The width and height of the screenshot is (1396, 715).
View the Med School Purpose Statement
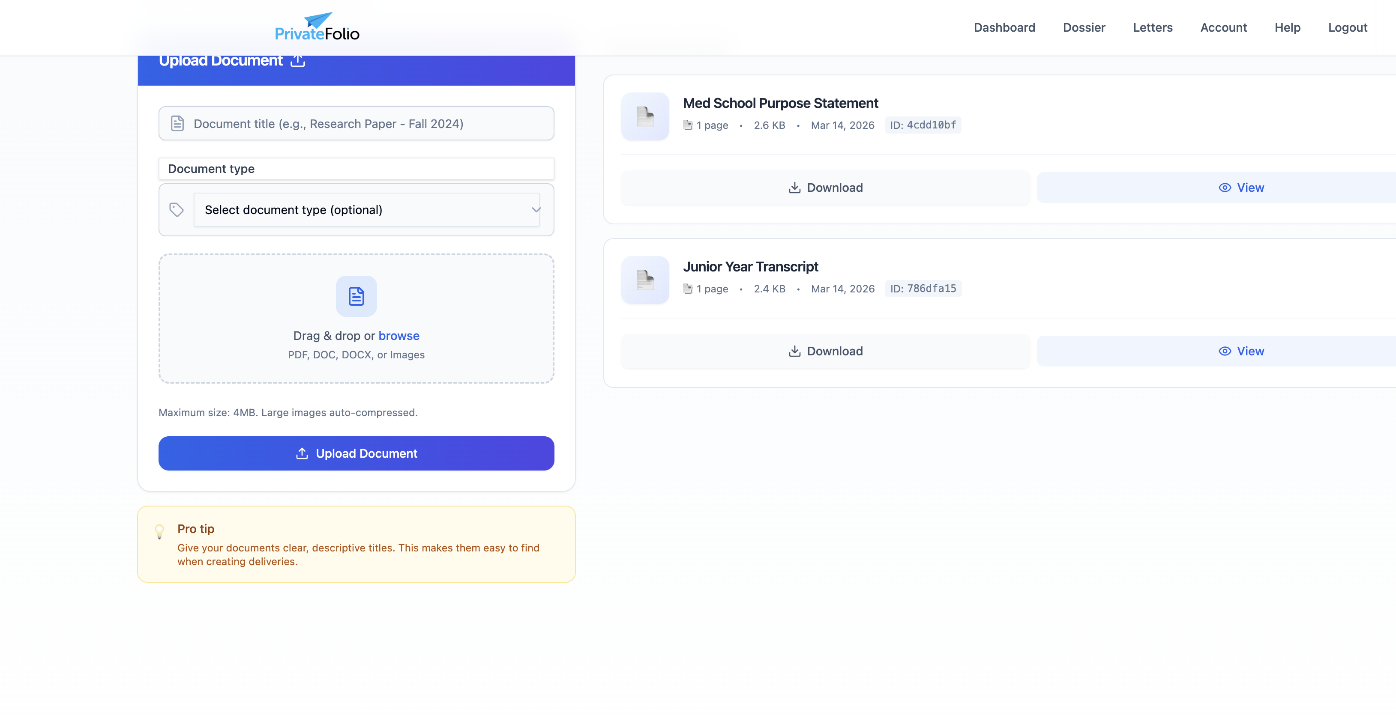click(1242, 188)
